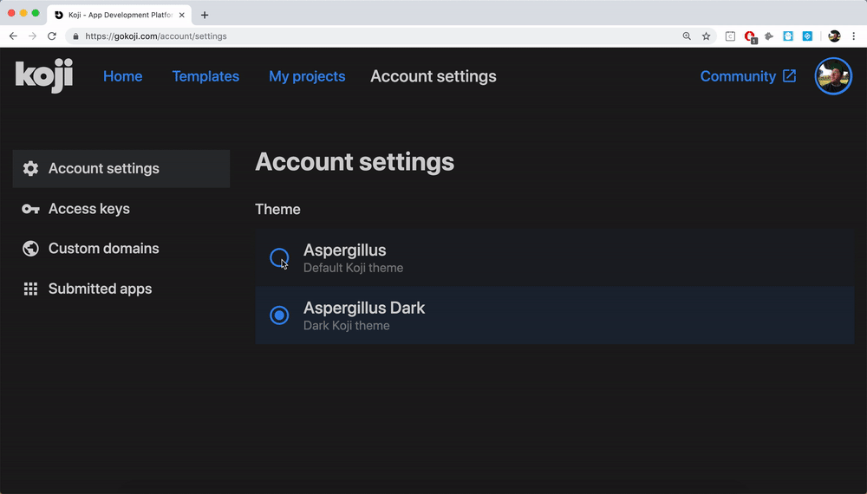
Task: Click the 'Dark Koji theme' description
Action: pos(347,326)
